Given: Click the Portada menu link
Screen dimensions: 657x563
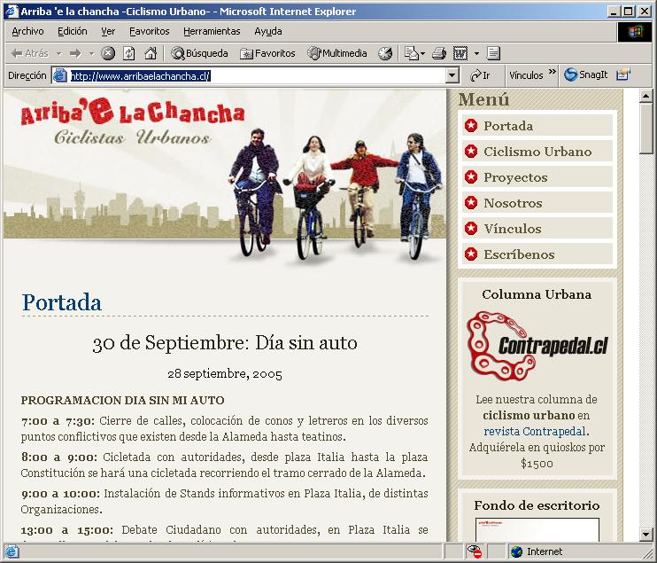Looking at the screenshot, I should coord(537,126).
